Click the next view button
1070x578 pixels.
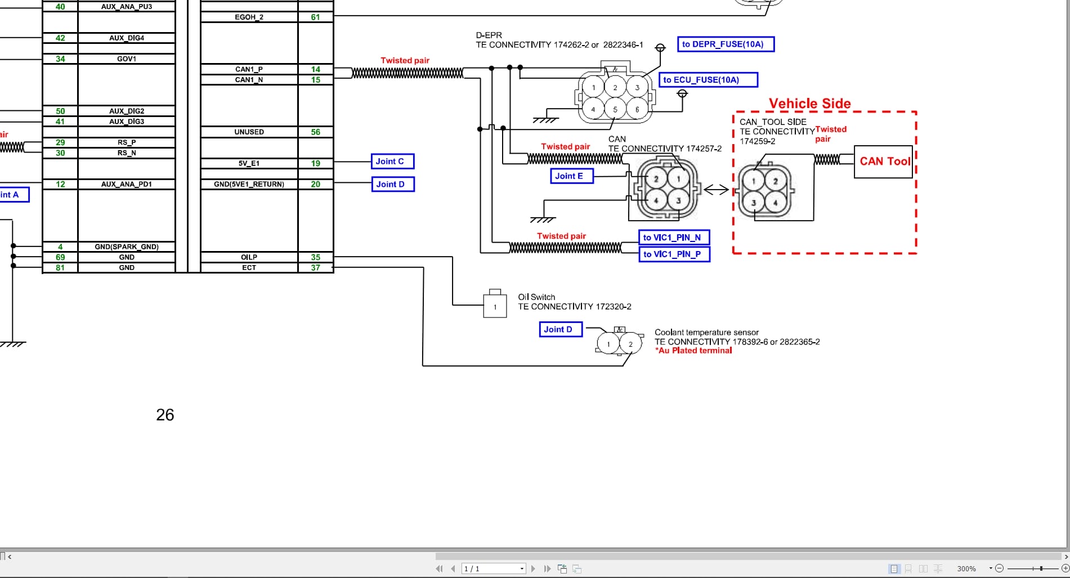tap(577, 569)
